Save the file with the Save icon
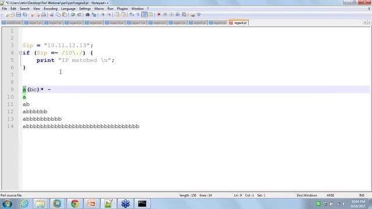Screen dimensions: 372x209 point(18,15)
